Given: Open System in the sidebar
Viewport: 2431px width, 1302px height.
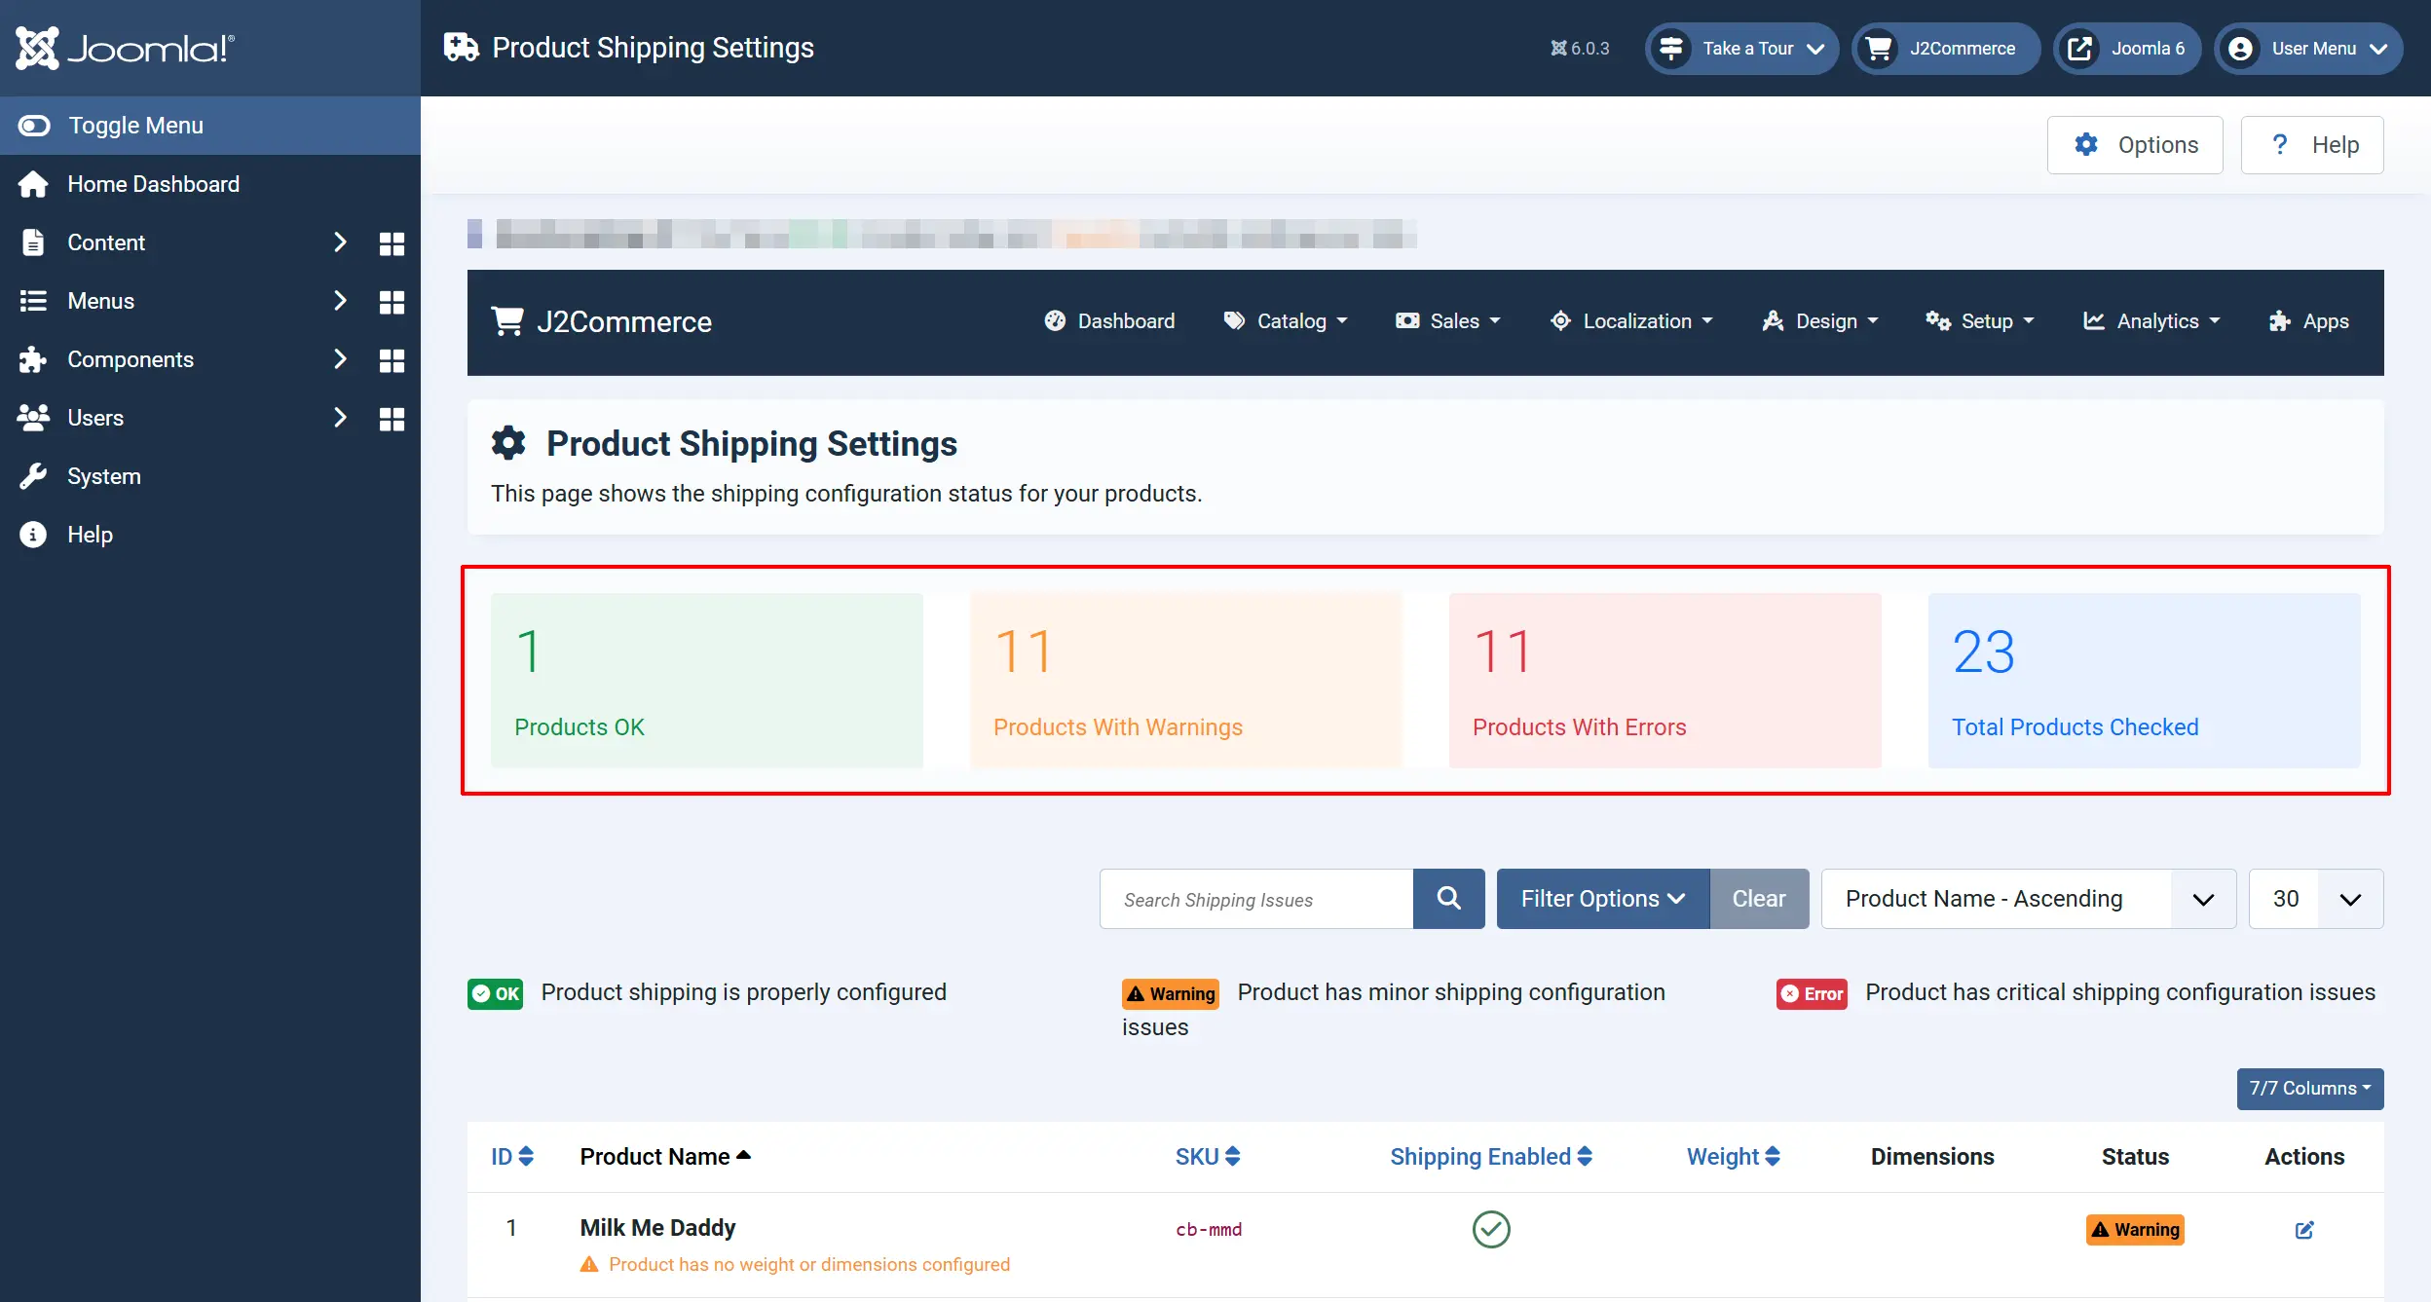Looking at the screenshot, I should point(104,476).
